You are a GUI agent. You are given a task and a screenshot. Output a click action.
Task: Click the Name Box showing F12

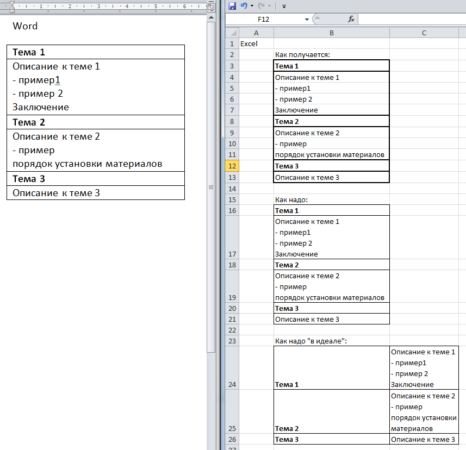(x=266, y=19)
